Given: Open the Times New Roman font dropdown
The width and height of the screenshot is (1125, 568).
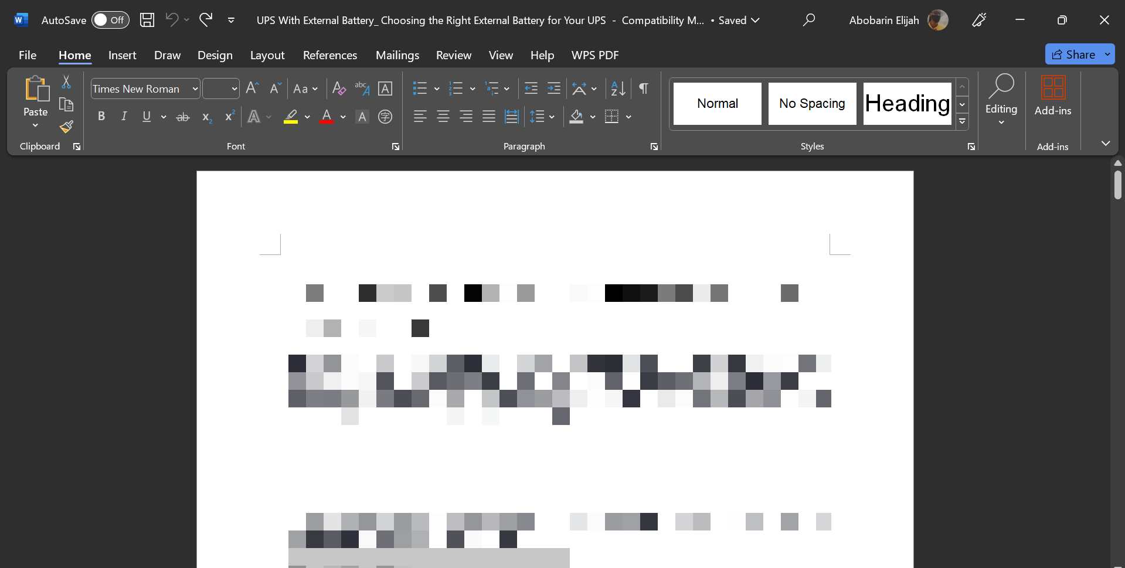Looking at the screenshot, I should (x=195, y=89).
